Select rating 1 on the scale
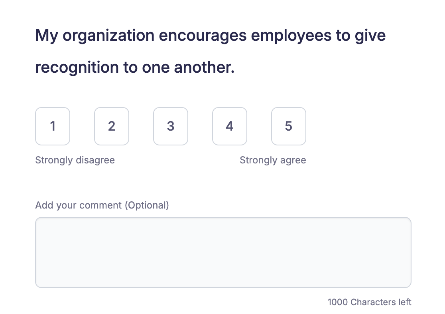This screenshot has width=445, height=314. 53,126
